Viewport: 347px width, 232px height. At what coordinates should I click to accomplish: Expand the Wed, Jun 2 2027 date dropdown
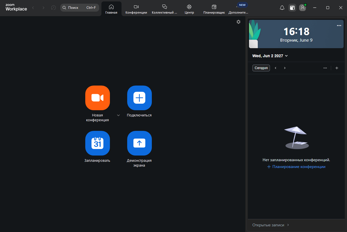pos(270,56)
